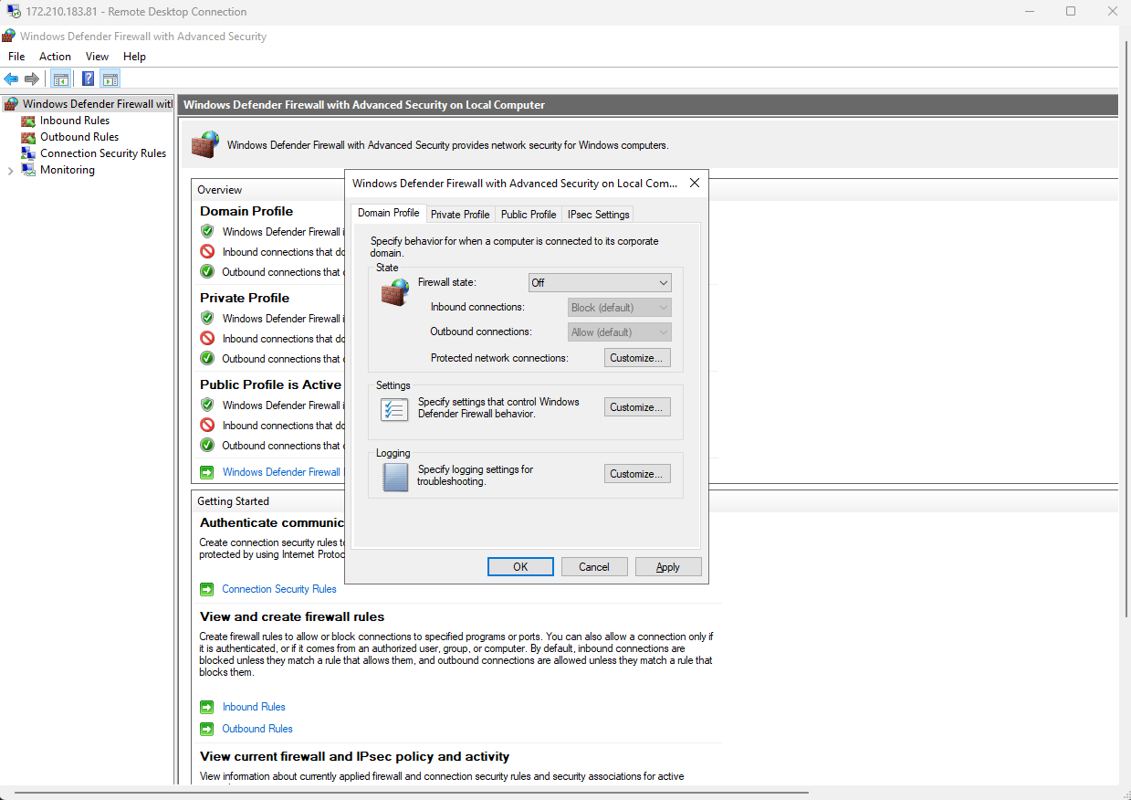Screen dimensions: 1131x800
Task: Click the View and create firewall rules heading
Action: tap(292, 616)
